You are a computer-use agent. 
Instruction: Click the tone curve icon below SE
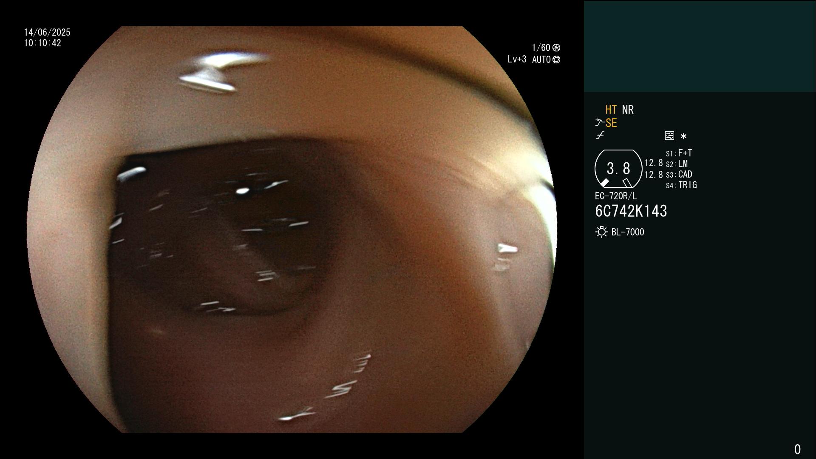[x=600, y=136]
